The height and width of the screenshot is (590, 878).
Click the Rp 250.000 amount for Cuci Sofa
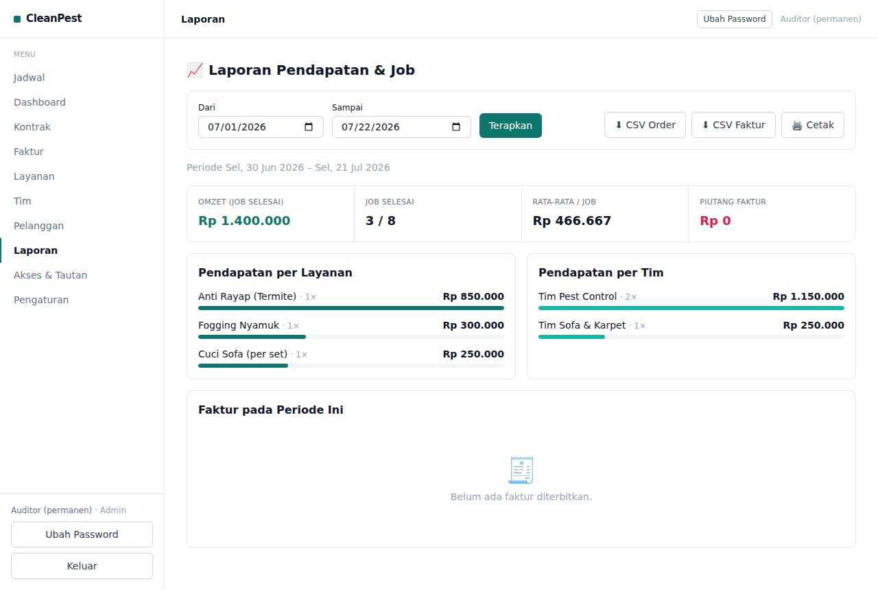[473, 354]
